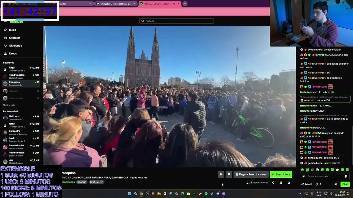Viewport: 353px width, 198px height.
Task: Close the franquiss Stream tab
Action: pyautogui.click(x=178, y=4)
